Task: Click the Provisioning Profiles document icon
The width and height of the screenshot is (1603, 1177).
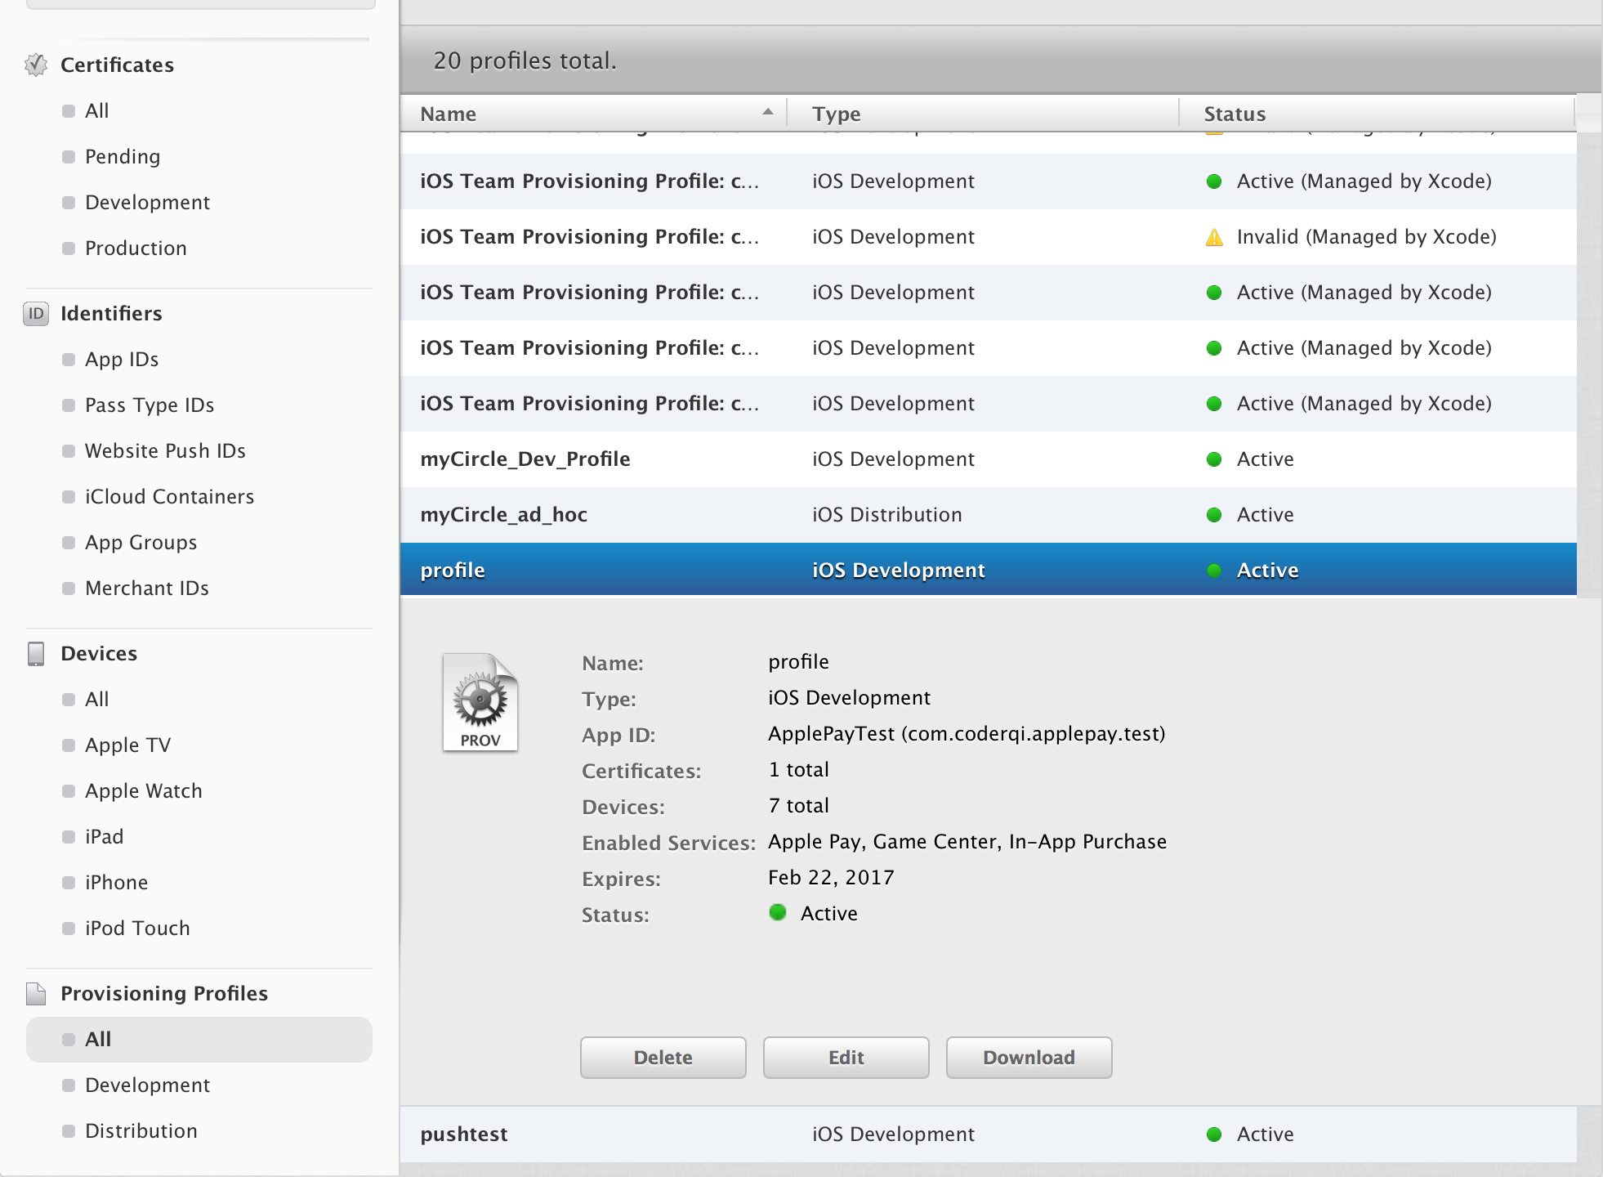Action: click(36, 993)
